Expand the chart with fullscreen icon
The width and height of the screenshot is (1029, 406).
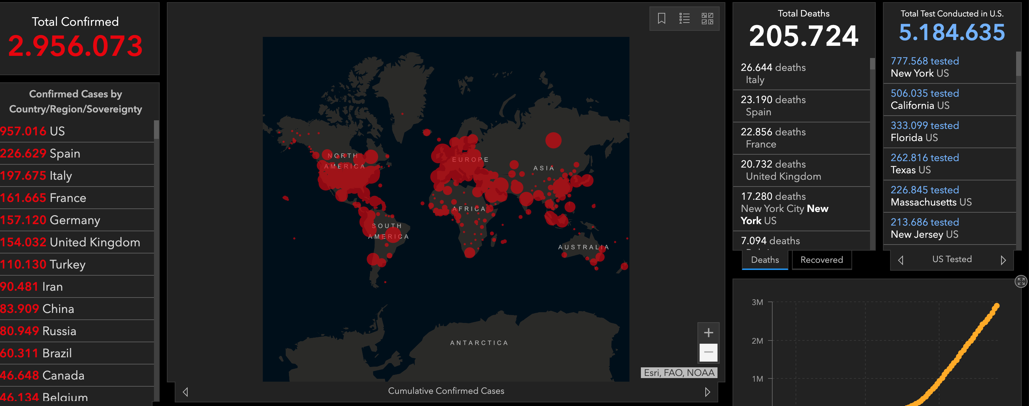click(1021, 281)
